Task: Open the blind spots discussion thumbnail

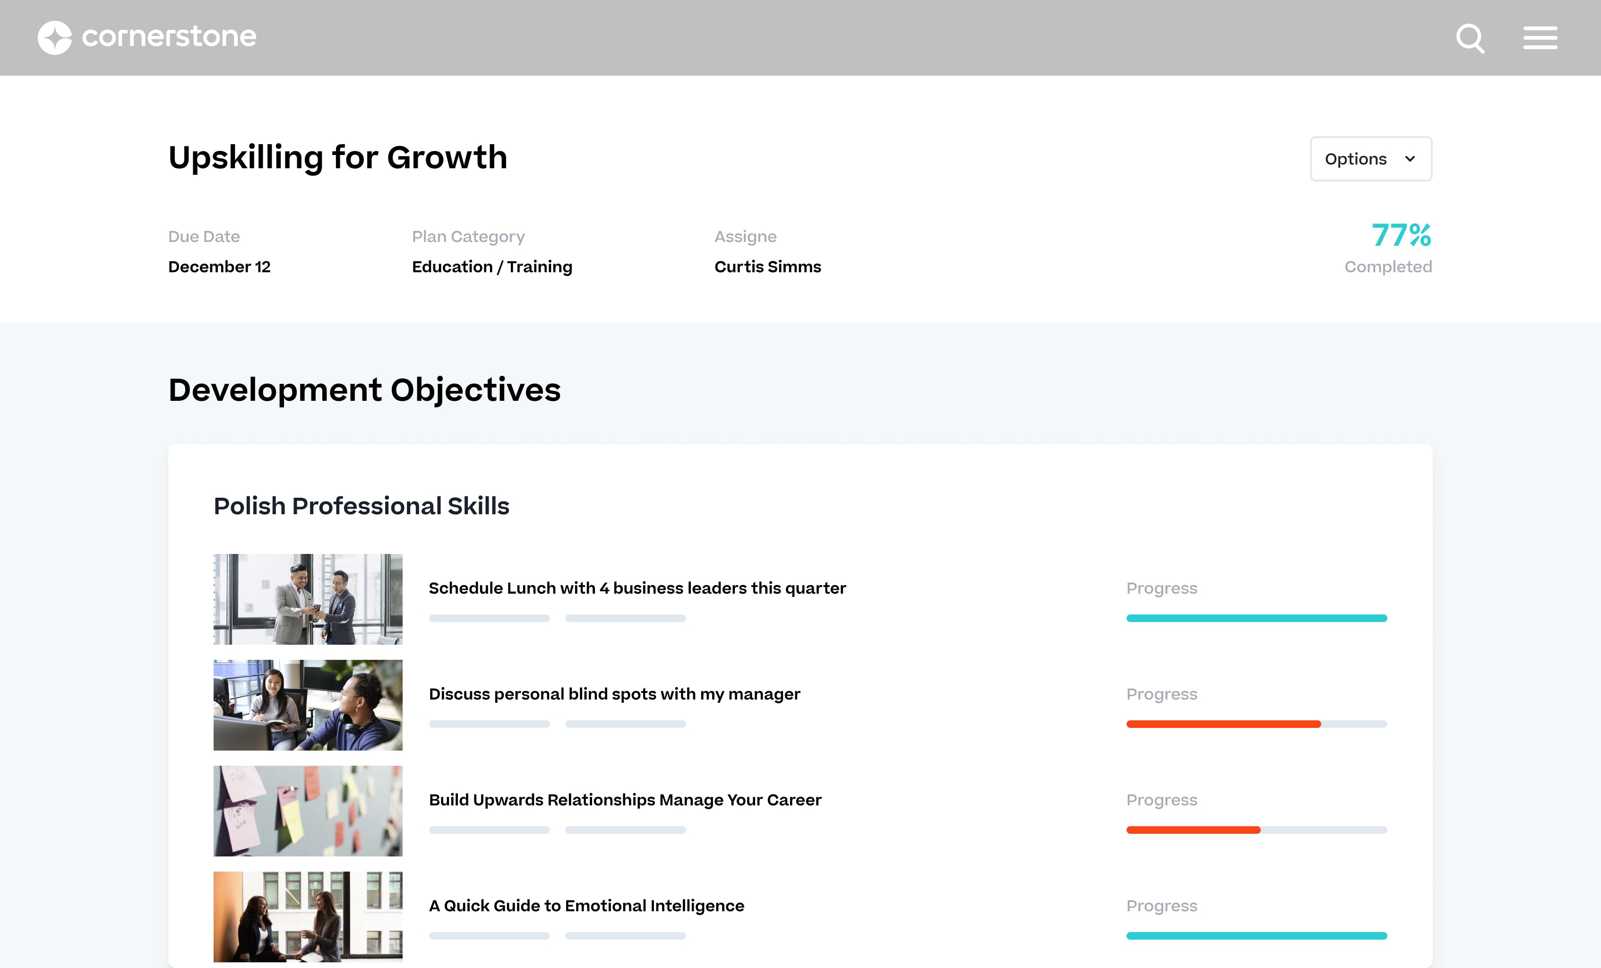Action: point(308,705)
